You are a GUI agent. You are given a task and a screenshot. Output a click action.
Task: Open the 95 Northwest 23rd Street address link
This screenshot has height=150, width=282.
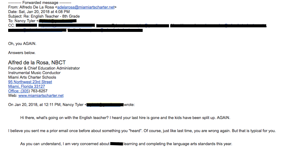click(x=30, y=82)
